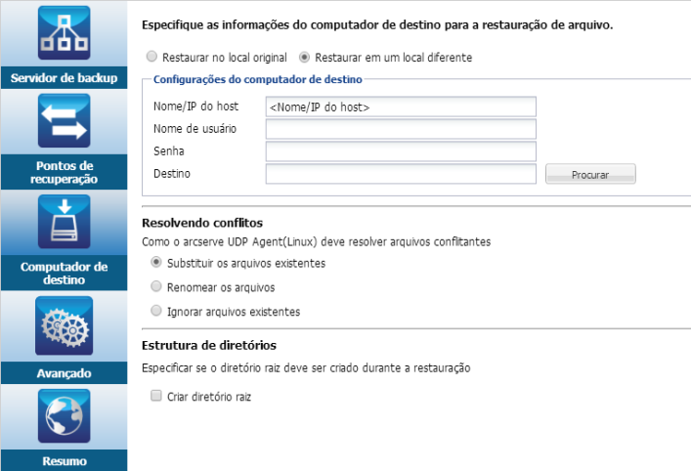The image size is (691, 471).
Task: Click the Procurar button
Action: point(590,174)
